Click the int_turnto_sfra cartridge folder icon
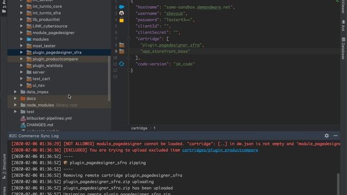347x195 pixels. coord(29,13)
